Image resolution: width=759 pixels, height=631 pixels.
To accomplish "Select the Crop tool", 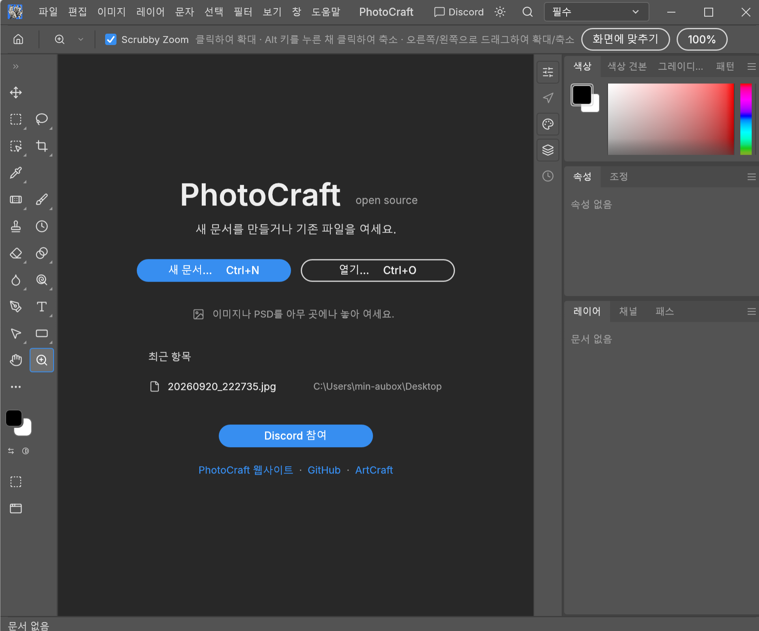I will pos(42,146).
